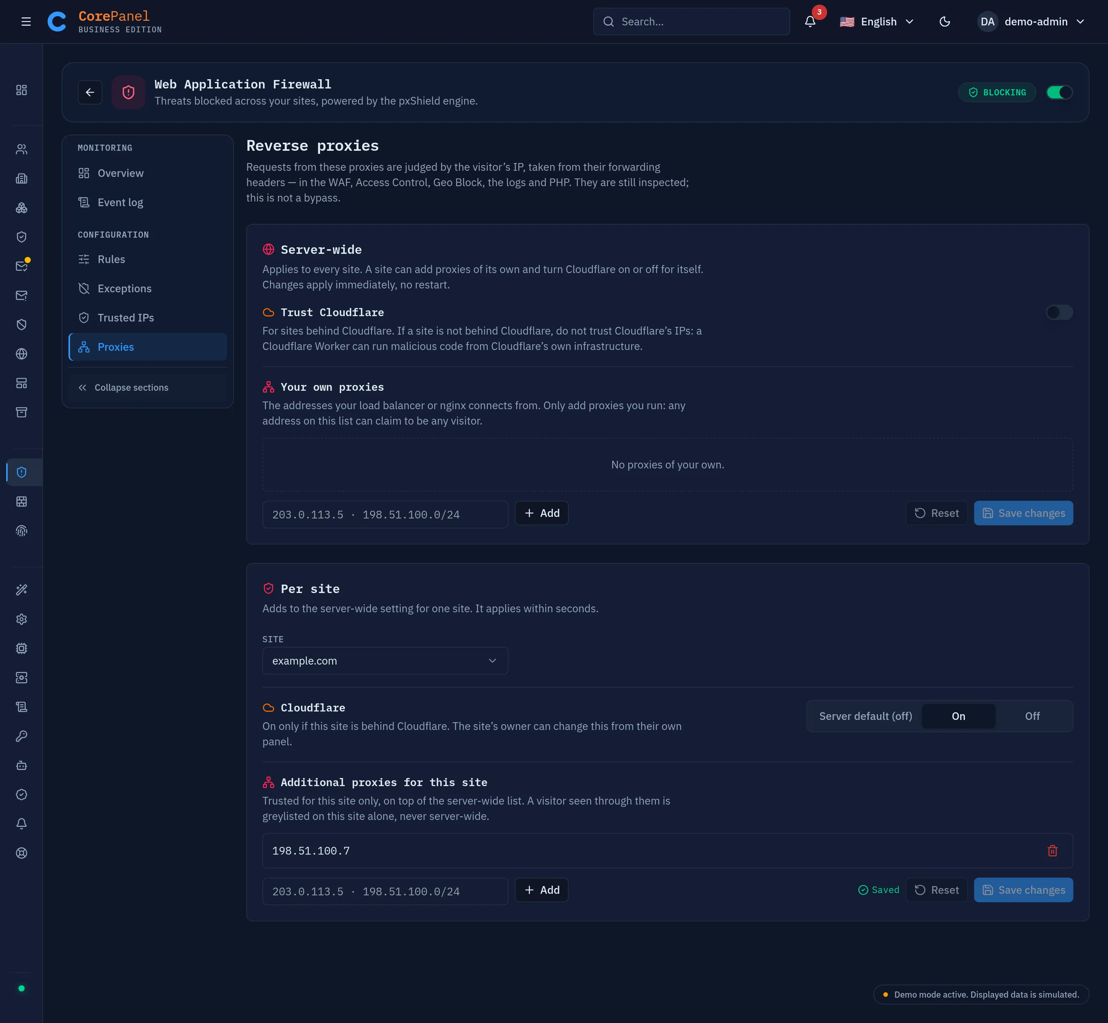Click Add next to per-site proxy input
The height and width of the screenshot is (1023, 1108).
point(541,890)
